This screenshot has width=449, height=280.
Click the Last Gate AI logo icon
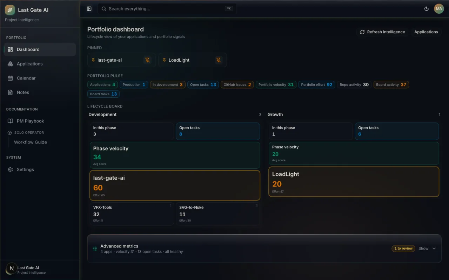coord(10,10)
